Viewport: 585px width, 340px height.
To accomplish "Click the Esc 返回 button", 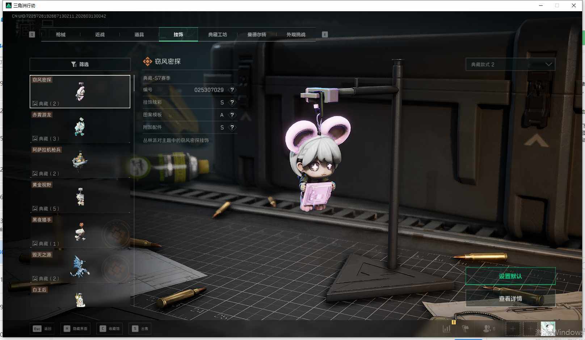I will [42, 329].
